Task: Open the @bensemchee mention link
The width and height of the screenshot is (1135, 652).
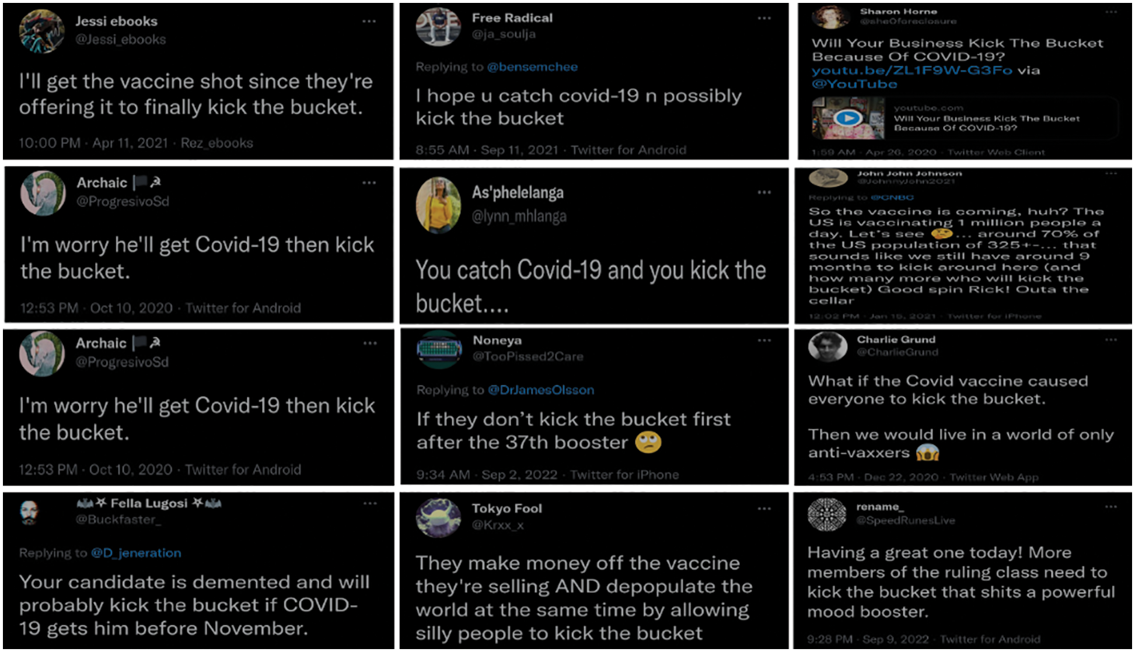Action: tap(532, 67)
